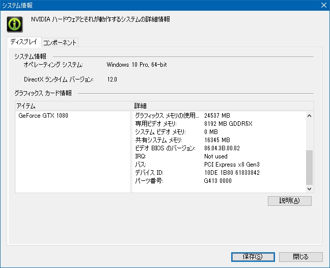Click the value 8192 MB GDDR5X

(x=228, y=124)
